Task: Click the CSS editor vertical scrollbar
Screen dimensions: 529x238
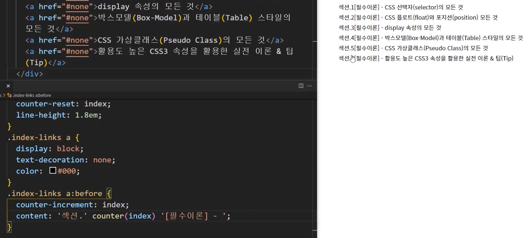Action: point(315,169)
